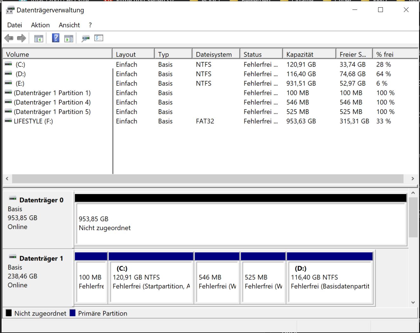
Task: Select the (Datenträger 1 Partition 4) row
Action: click(x=210, y=102)
